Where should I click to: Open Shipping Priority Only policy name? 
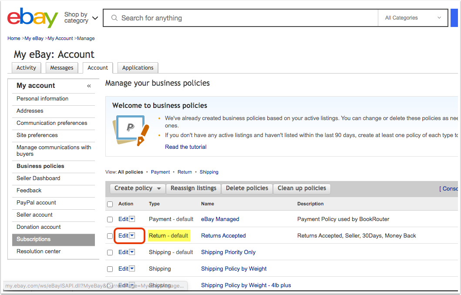tap(228, 252)
